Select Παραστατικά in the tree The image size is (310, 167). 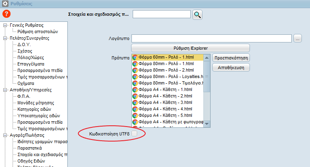click(x=30, y=148)
